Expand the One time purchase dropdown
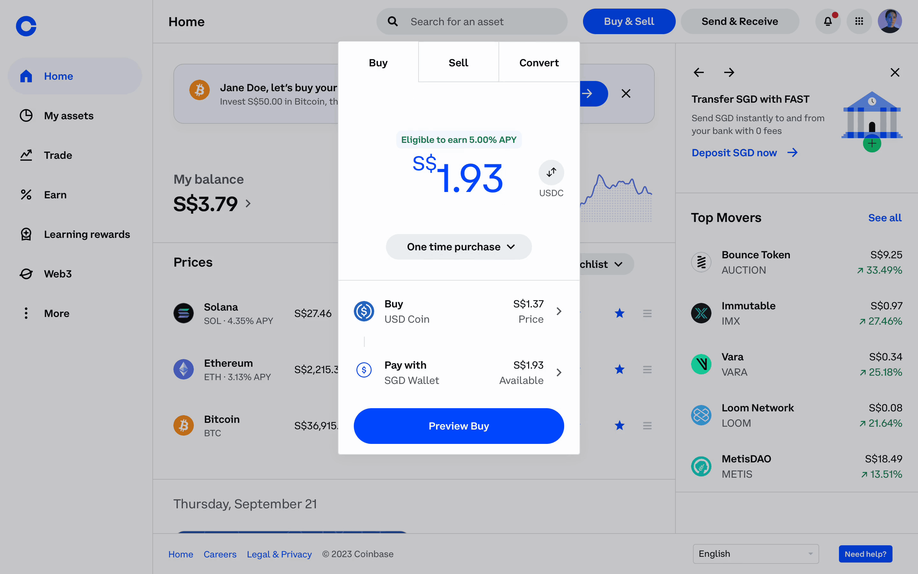This screenshot has height=574, width=918. click(459, 247)
